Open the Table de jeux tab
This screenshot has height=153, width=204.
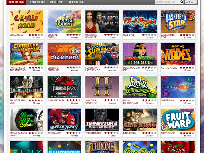(x=76, y=2)
